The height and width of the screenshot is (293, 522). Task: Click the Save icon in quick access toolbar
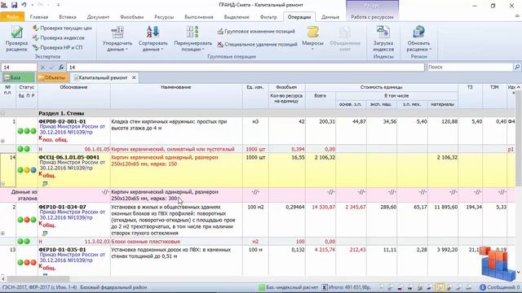pos(14,5)
